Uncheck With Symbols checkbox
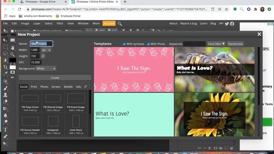Image resolution: width=274 pixels, height=154 pixels. (x=124, y=44)
